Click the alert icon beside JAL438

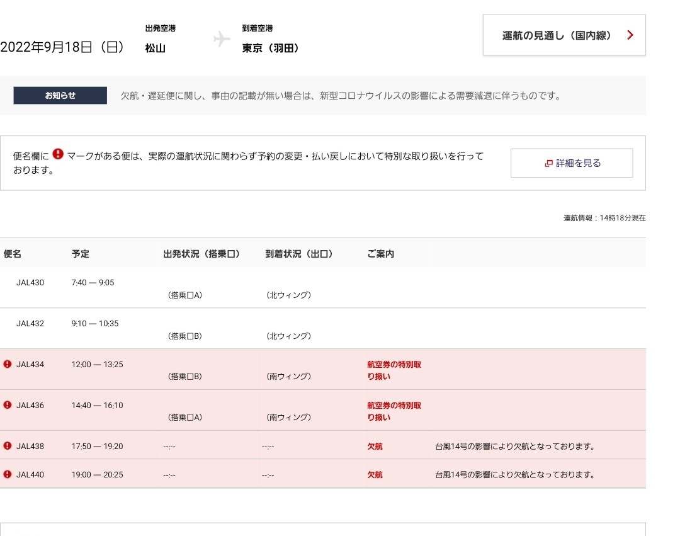[8, 445]
